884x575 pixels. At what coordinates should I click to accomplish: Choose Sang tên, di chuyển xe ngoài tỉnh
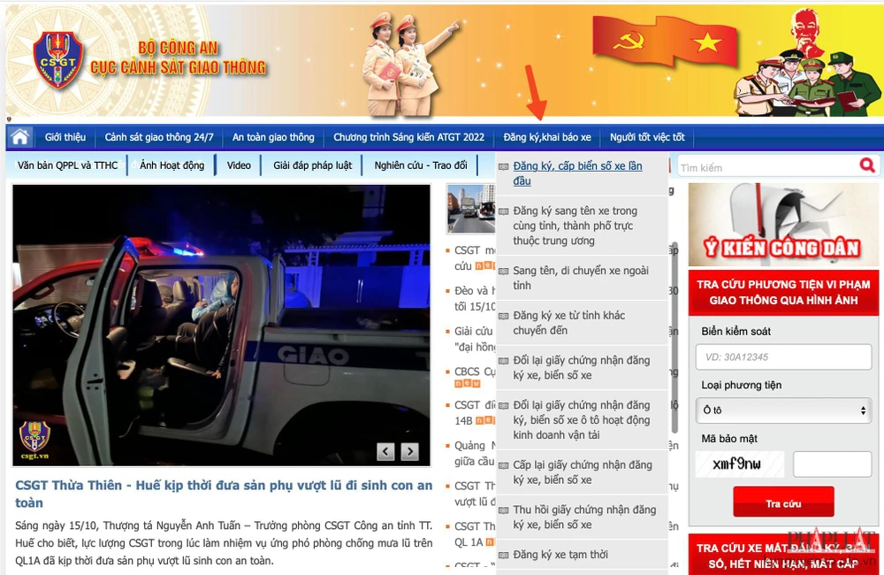[x=580, y=278]
